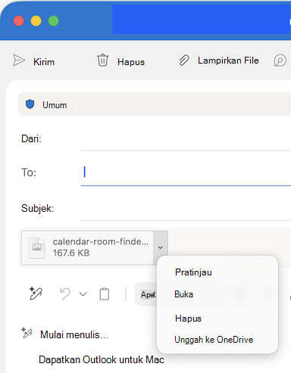The height and width of the screenshot is (373, 291).
Task: Click the Hapus label in the toolbar
Action: click(x=131, y=62)
